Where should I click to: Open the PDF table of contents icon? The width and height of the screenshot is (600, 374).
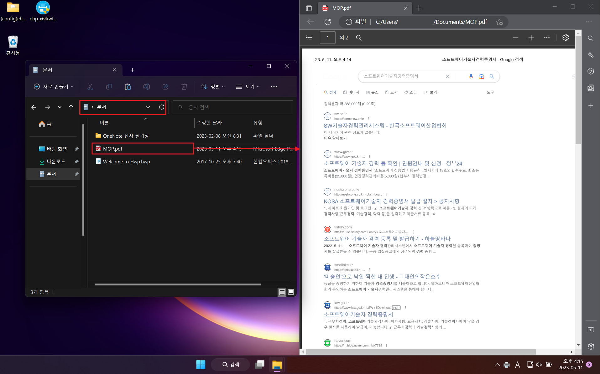(309, 38)
